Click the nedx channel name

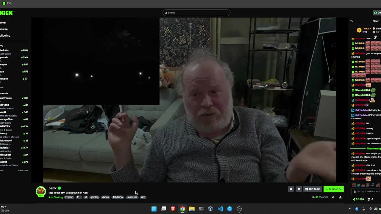coord(52,188)
